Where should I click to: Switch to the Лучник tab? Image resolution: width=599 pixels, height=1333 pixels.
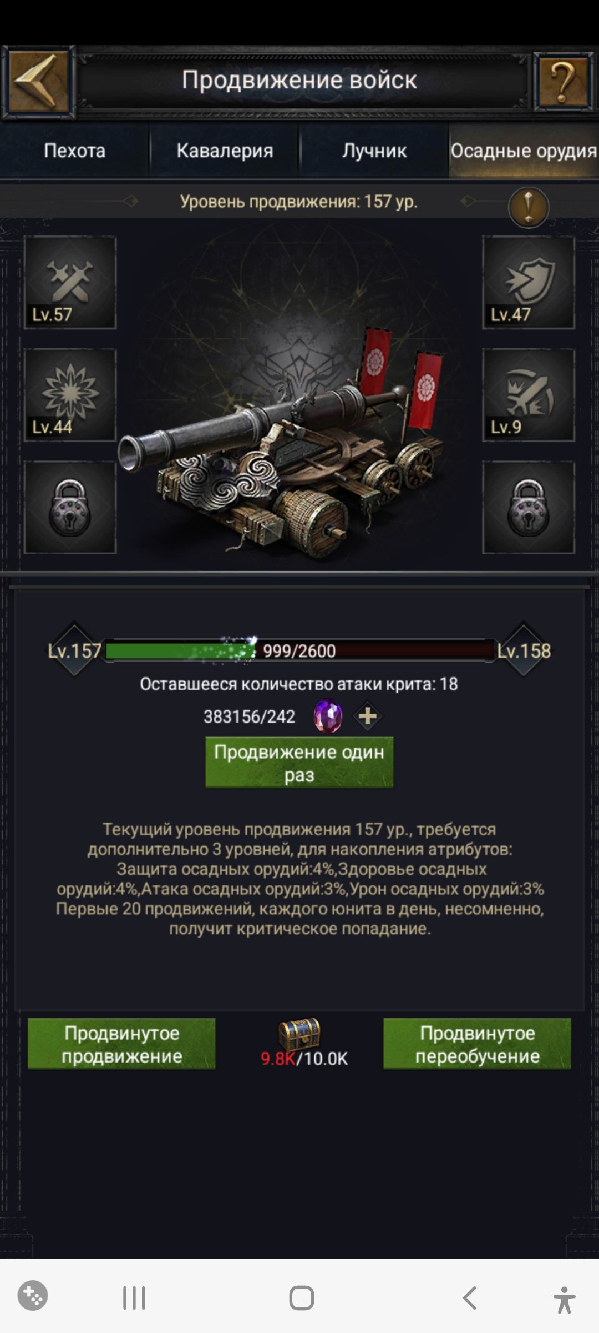tap(374, 151)
